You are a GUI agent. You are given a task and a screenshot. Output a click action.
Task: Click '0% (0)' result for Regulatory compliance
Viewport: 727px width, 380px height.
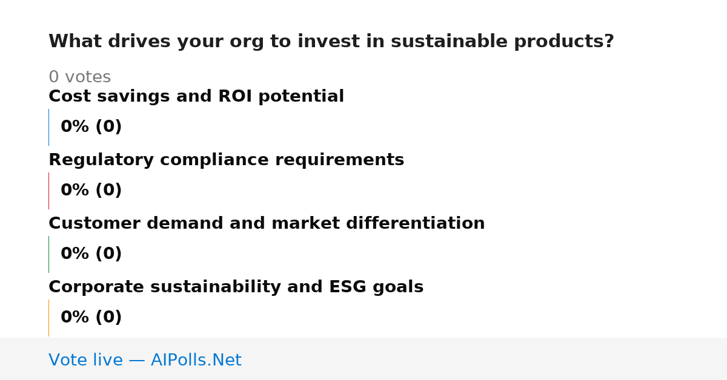91,191
